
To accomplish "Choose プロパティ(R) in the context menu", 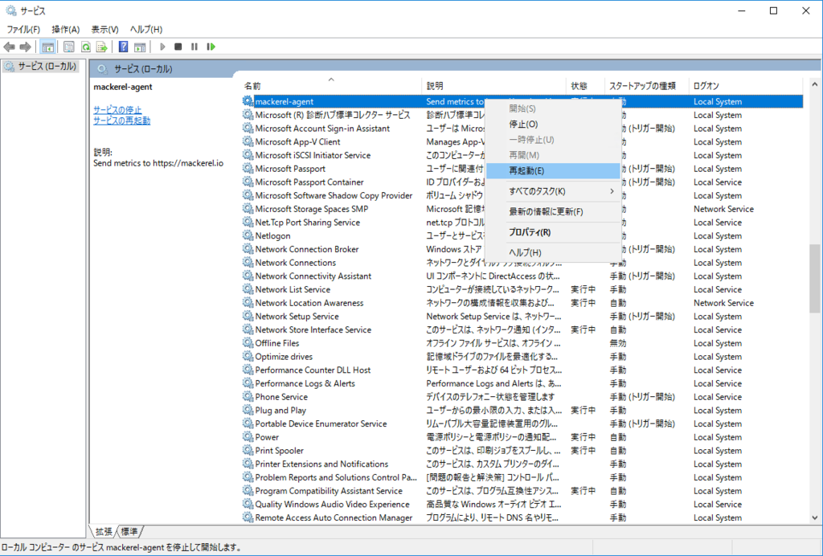I will point(553,232).
